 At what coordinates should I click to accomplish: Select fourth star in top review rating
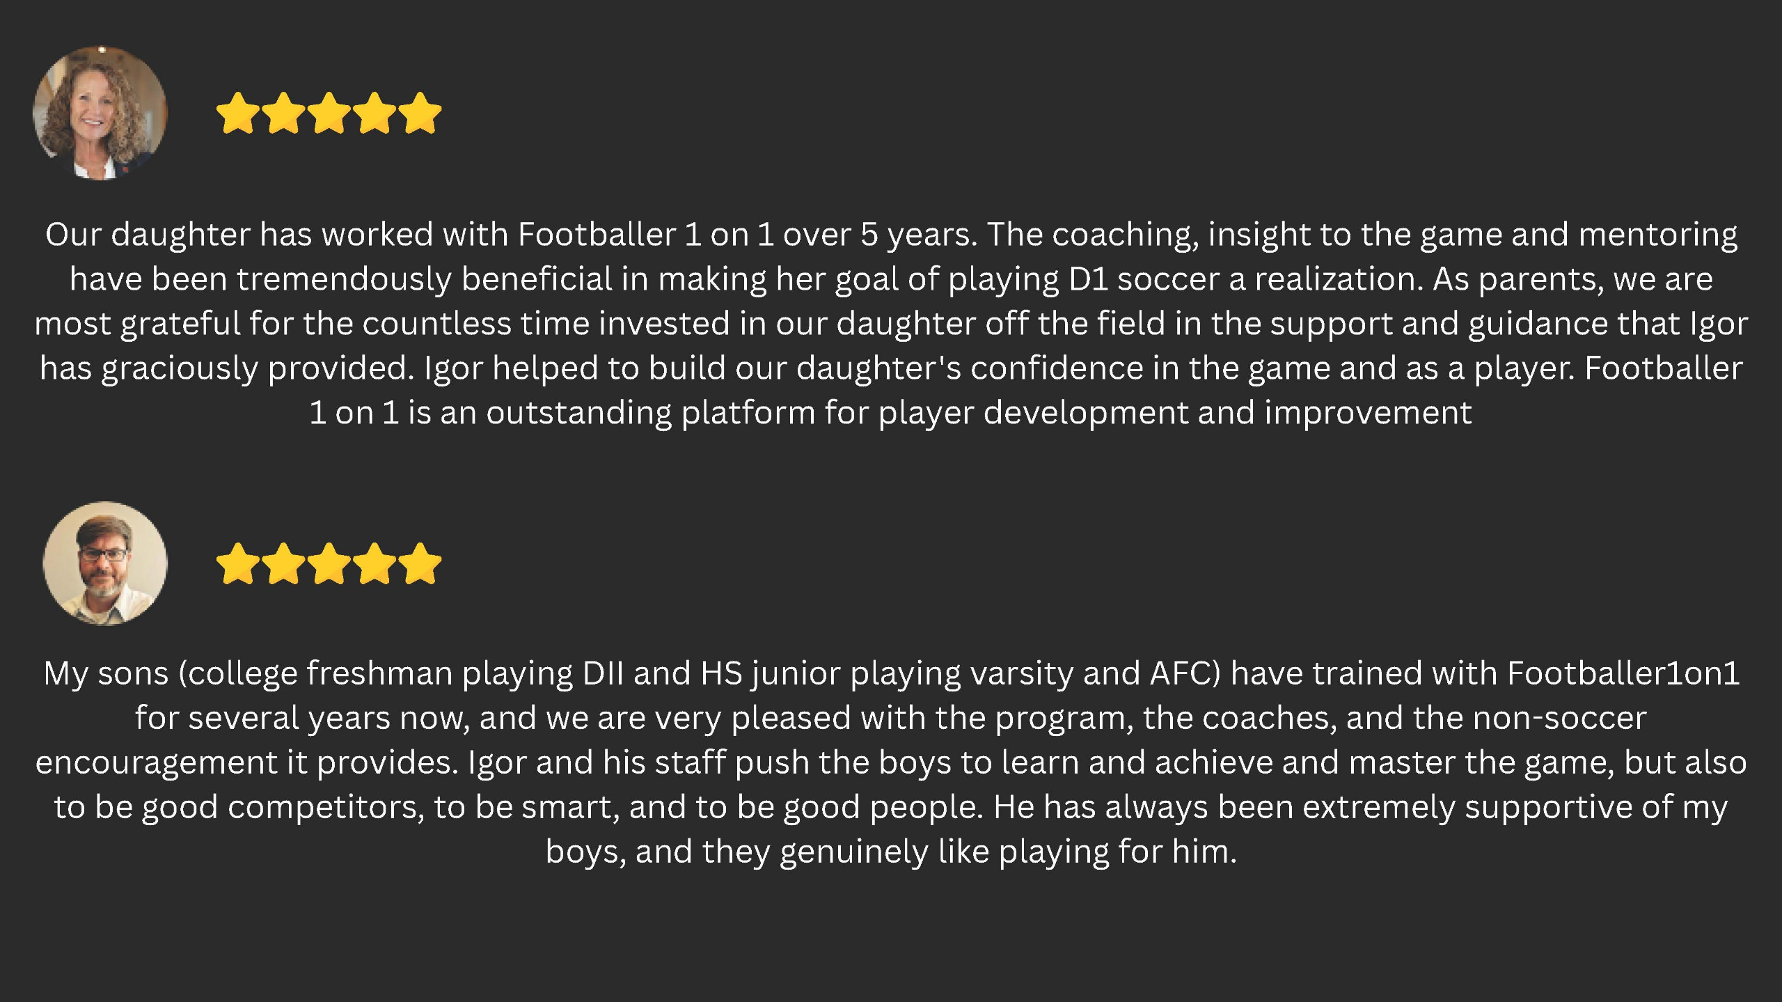(374, 113)
